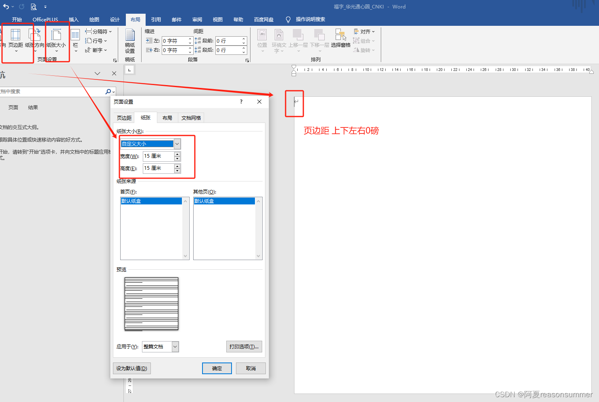Open print preview icon in quick access toolbar
Screen dimensions: 599x402
[33, 6]
